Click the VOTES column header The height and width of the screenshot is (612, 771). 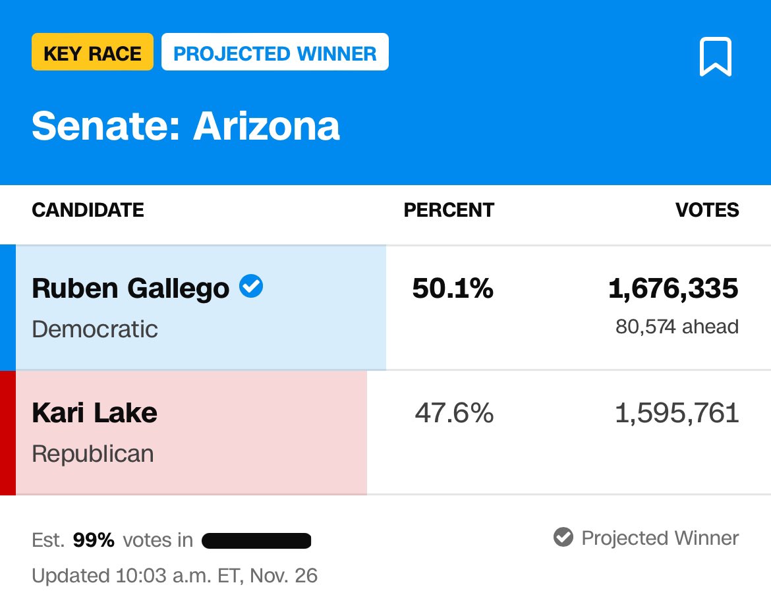tap(707, 210)
